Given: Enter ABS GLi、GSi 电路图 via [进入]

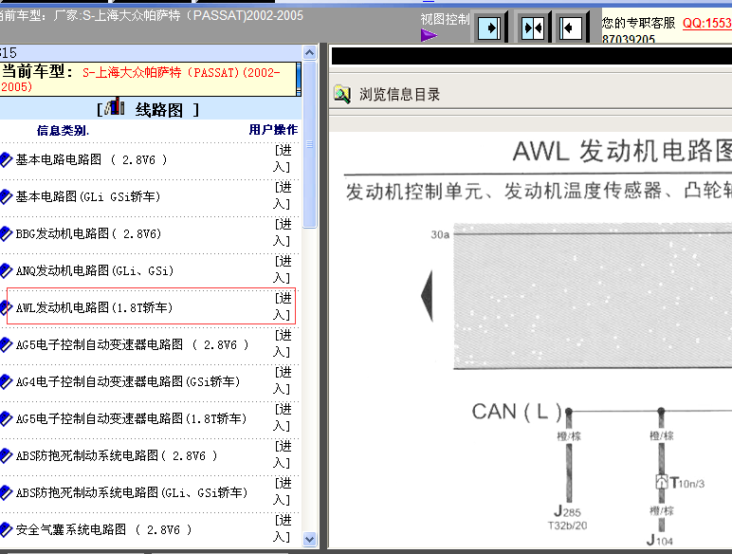Looking at the screenshot, I should coord(283,491).
